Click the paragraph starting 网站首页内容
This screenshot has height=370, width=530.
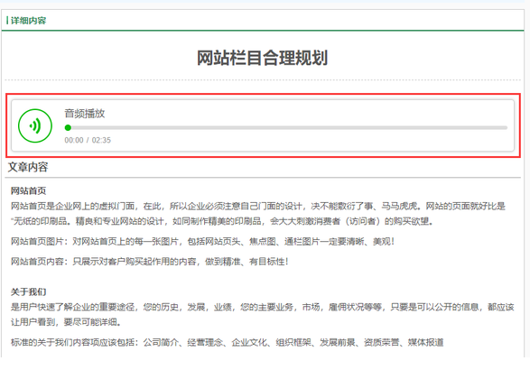149,262
